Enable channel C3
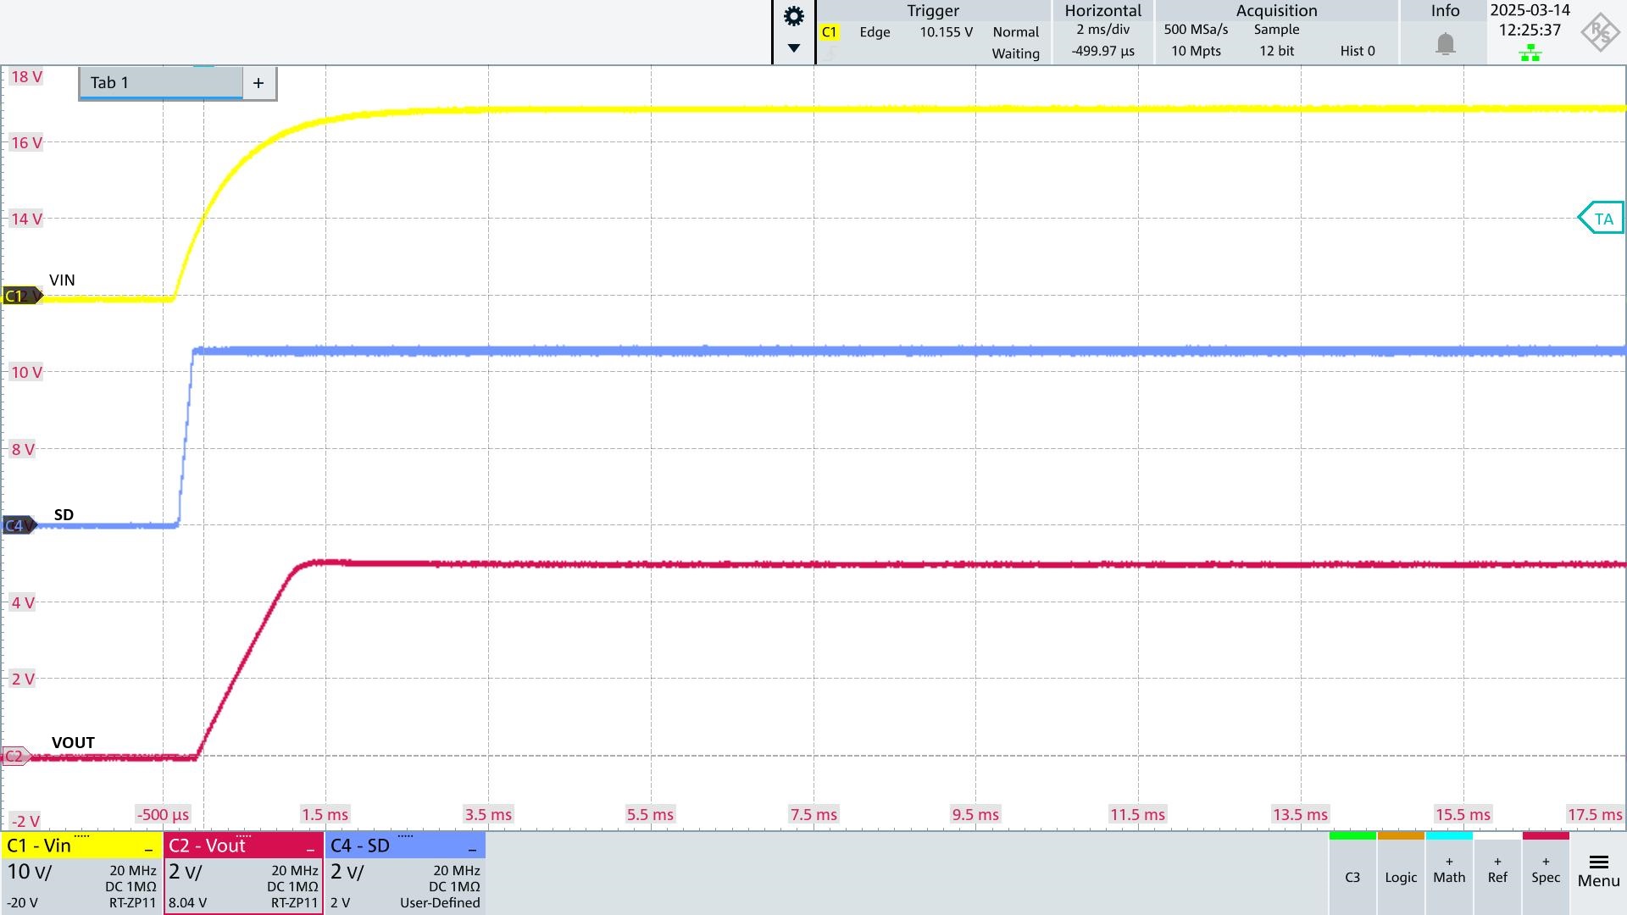This screenshot has height=915, width=1627. 1352,877
